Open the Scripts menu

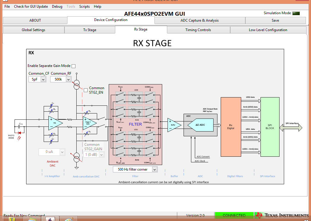84,7
